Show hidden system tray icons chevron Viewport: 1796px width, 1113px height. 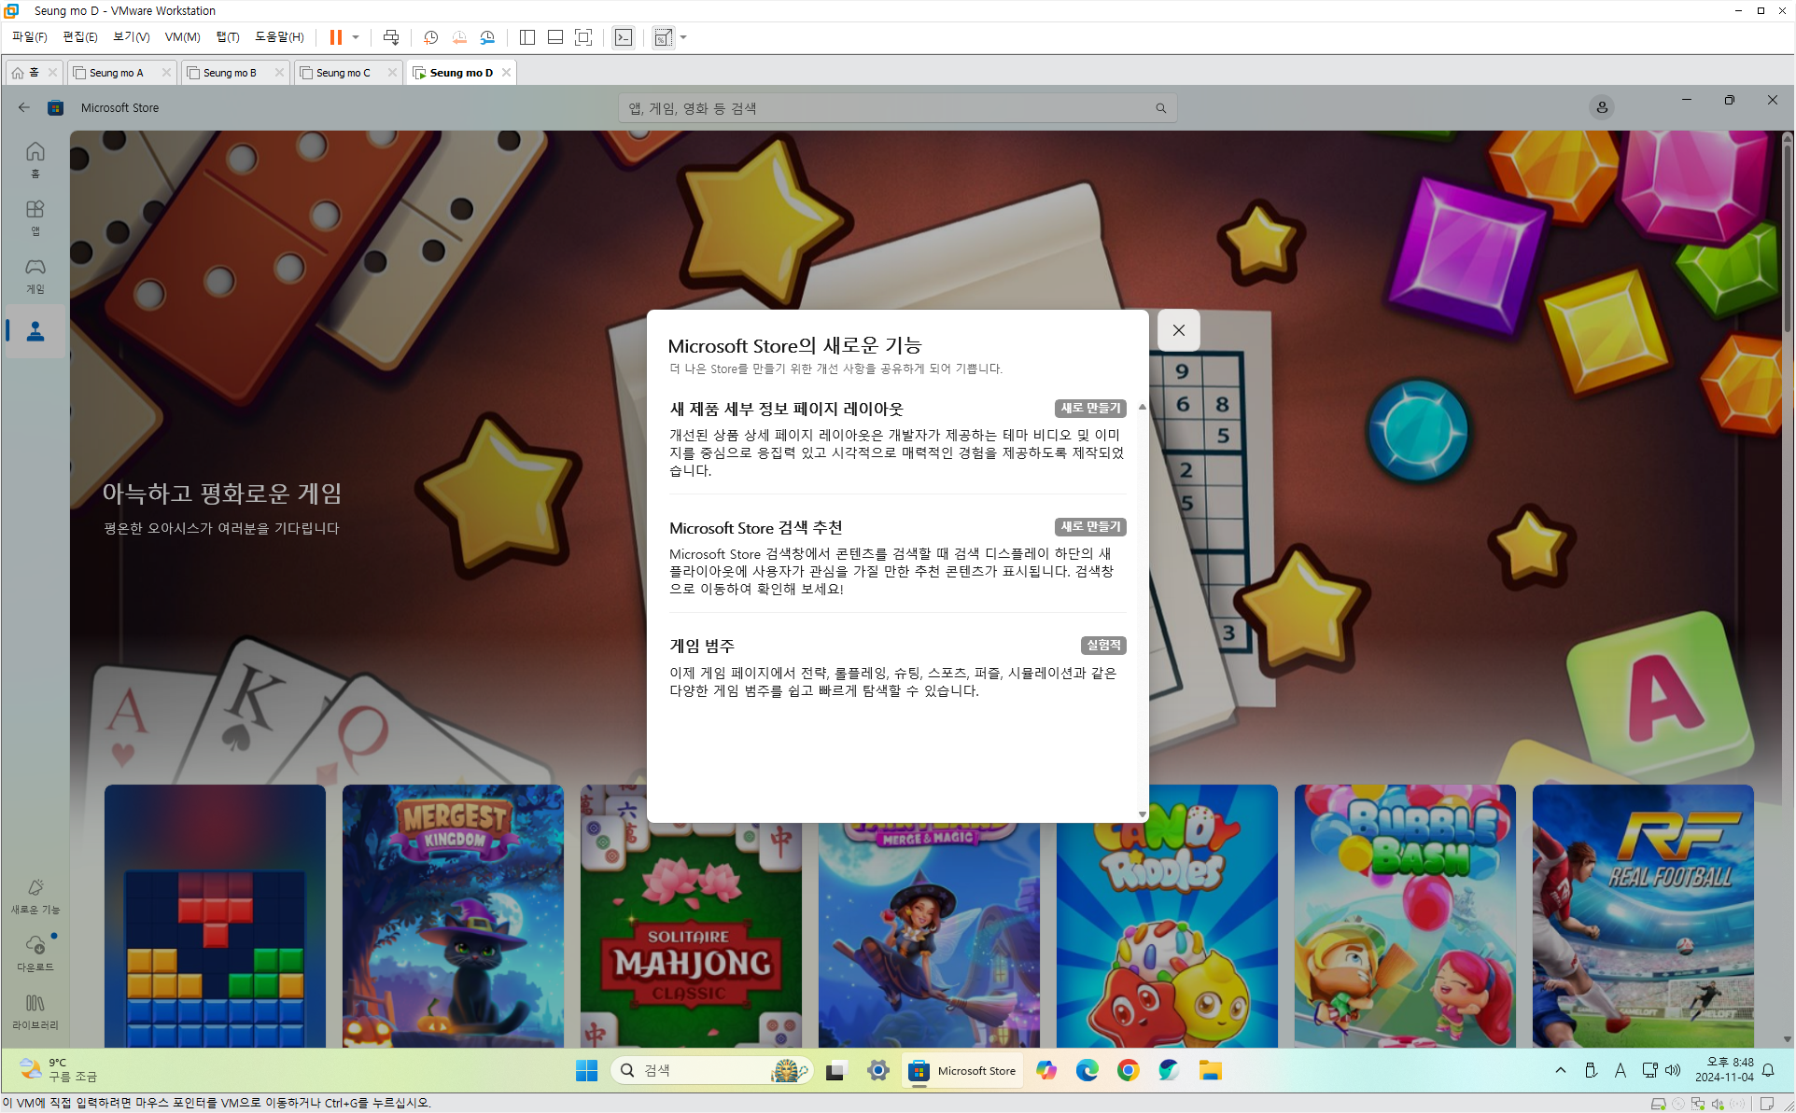pos(1560,1070)
